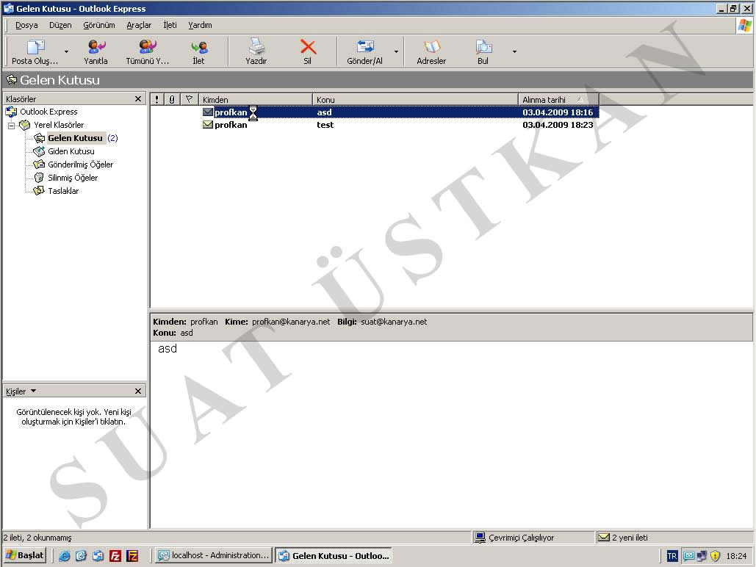756x567 pixels.
Task: Select the Gelen Kutusu folder
Action: [x=75, y=138]
